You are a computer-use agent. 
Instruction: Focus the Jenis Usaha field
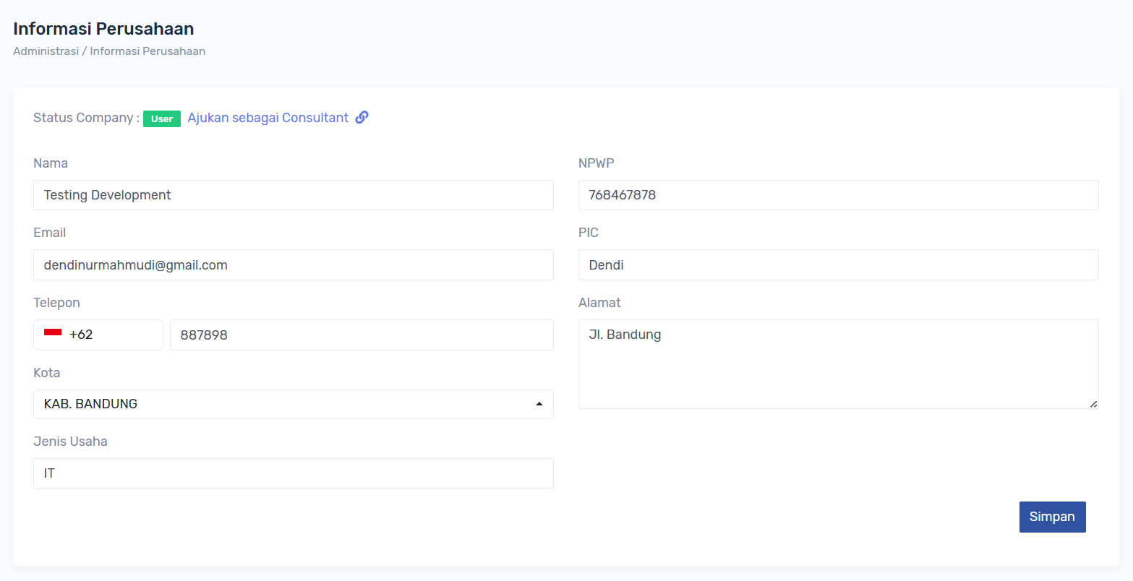293,473
